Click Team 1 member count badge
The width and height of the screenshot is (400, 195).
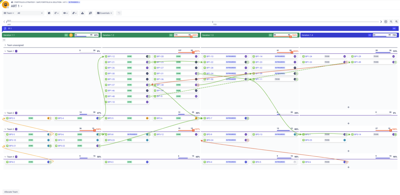pyautogui.click(x=16, y=51)
